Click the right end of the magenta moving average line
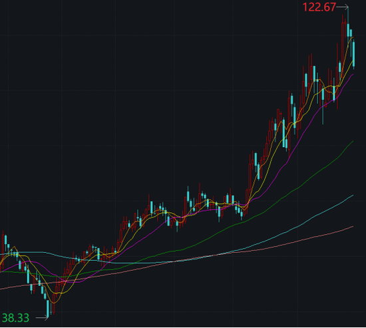This screenshot has width=366, height=328. [353, 75]
